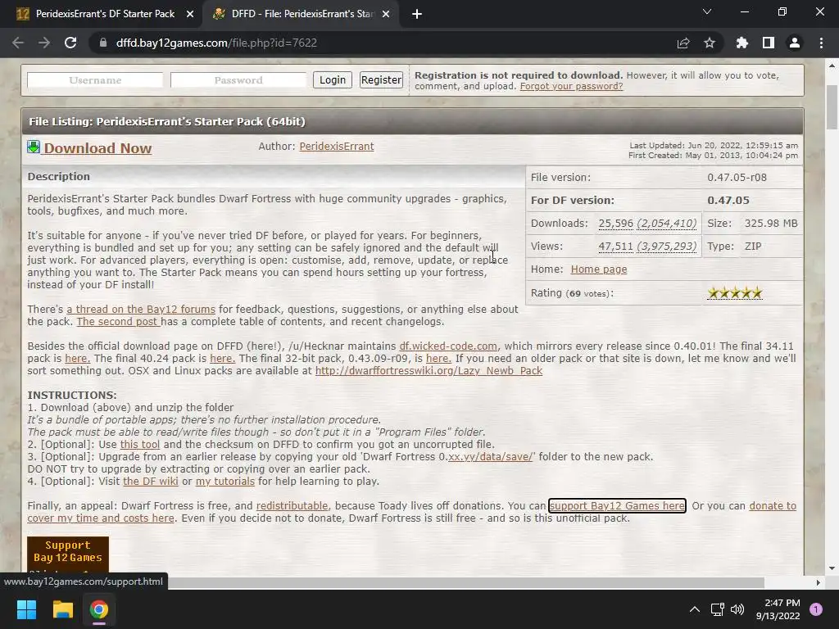Screen dimensions: 839x629
Task: Open the final 34.11 pack here link
Action: tap(78, 359)
